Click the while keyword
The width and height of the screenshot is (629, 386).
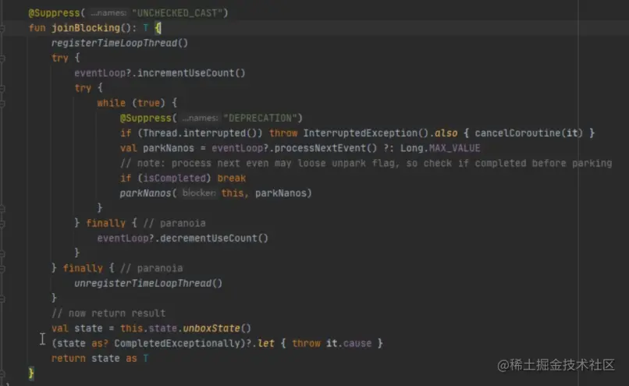coord(111,103)
